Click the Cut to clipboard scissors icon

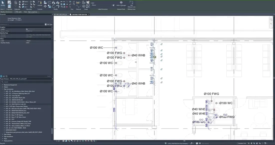[x=20, y=2]
